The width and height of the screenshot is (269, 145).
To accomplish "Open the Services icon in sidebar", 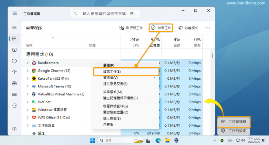I will coord(14,106).
